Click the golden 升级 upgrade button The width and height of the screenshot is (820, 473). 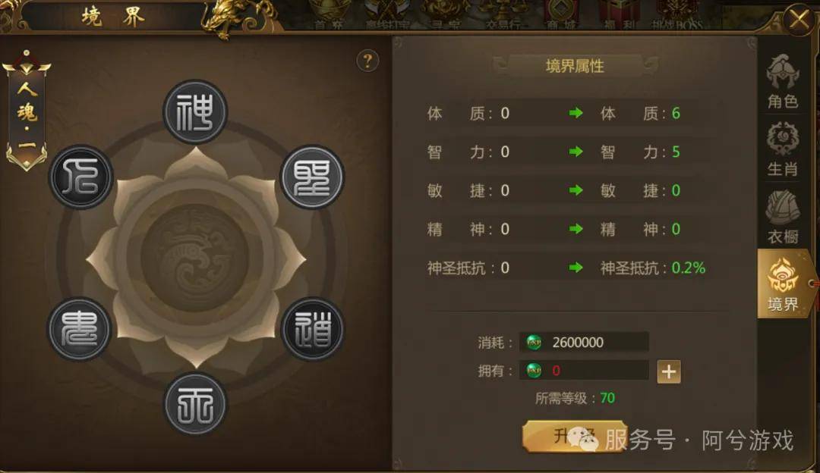tap(574, 437)
